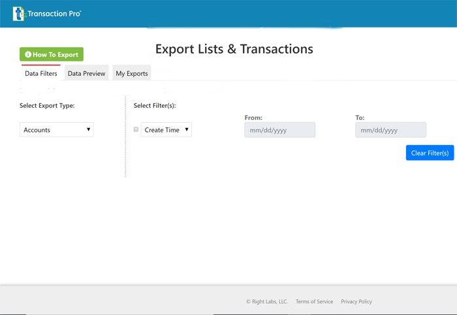The height and width of the screenshot is (315, 457).
Task: Click the © Right Labs, LLC. footer text
Action: tap(266, 302)
